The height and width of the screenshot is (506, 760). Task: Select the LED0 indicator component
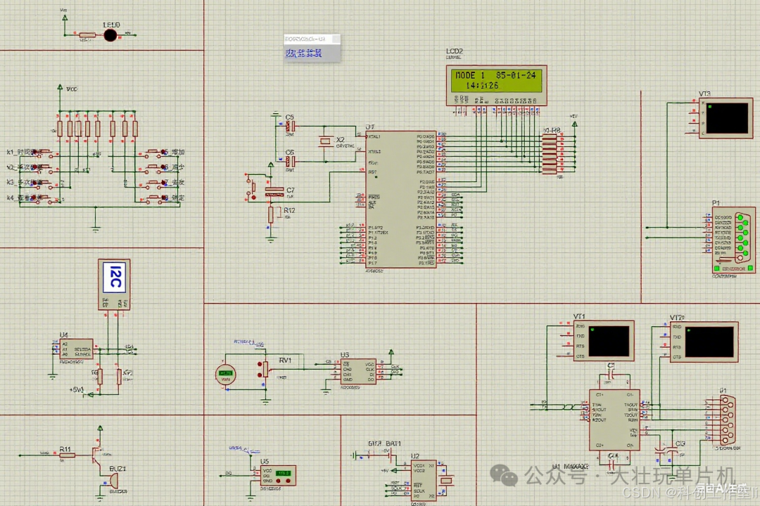[110, 35]
